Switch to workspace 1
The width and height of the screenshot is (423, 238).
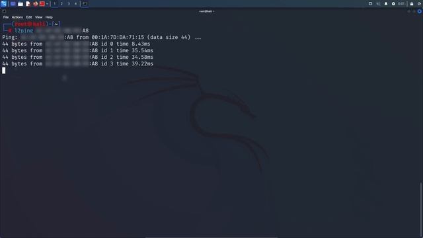(54, 4)
